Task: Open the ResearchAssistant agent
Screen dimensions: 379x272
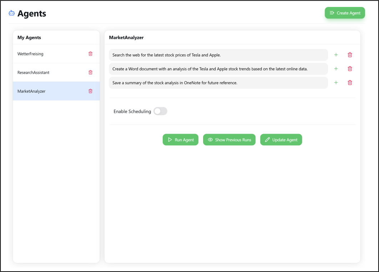Action: pos(33,72)
